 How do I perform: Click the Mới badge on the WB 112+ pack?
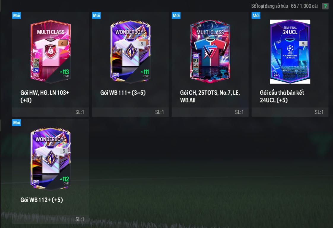pyautogui.click(x=16, y=123)
